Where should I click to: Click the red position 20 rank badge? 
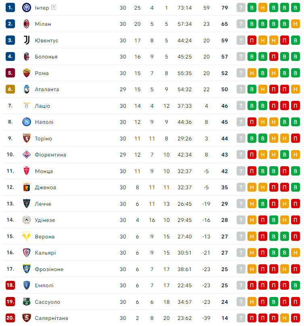(10, 318)
